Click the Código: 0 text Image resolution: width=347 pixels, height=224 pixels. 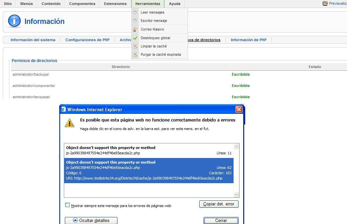[74, 173]
